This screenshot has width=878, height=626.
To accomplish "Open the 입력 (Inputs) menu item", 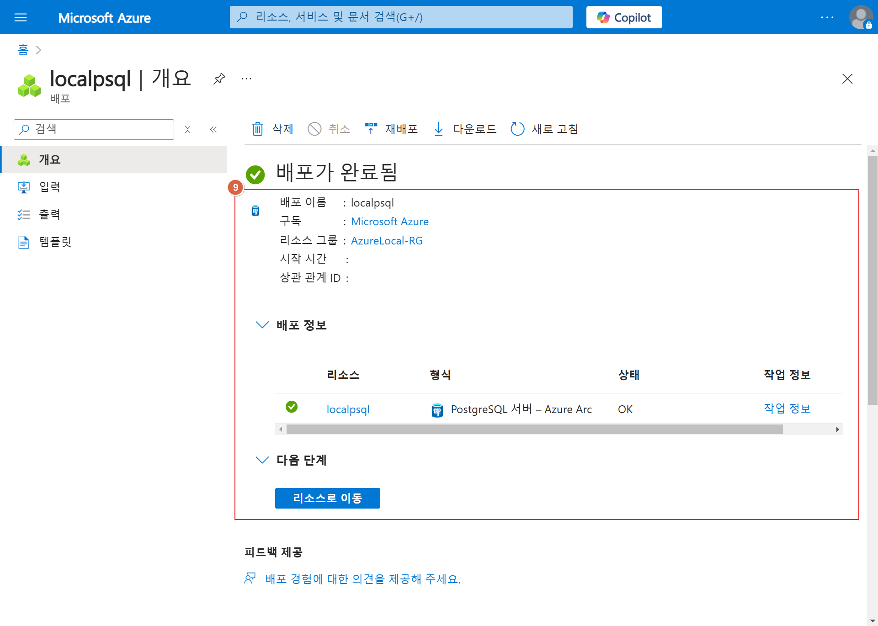I will point(49,187).
